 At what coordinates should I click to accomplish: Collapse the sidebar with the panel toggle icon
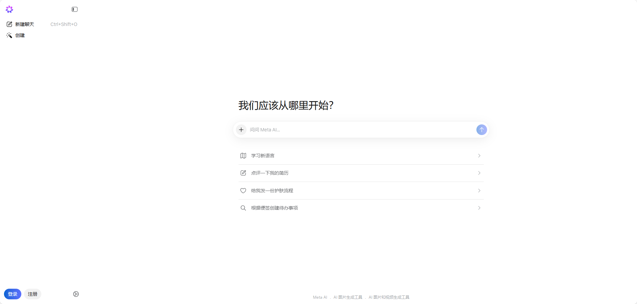click(75, 9)
